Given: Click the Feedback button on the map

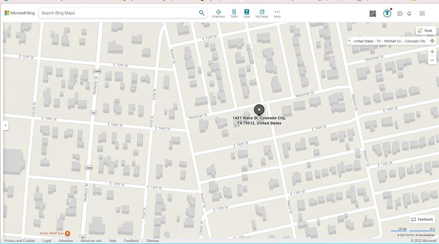Looking at the screenshot, I should pos(422,219).
